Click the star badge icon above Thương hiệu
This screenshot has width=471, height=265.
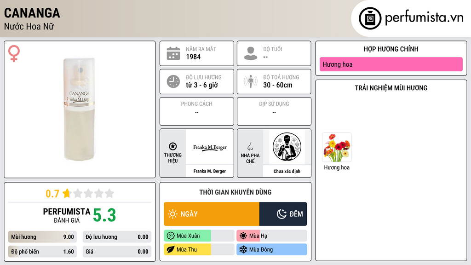pyautogui.click(x=173, y=146)
